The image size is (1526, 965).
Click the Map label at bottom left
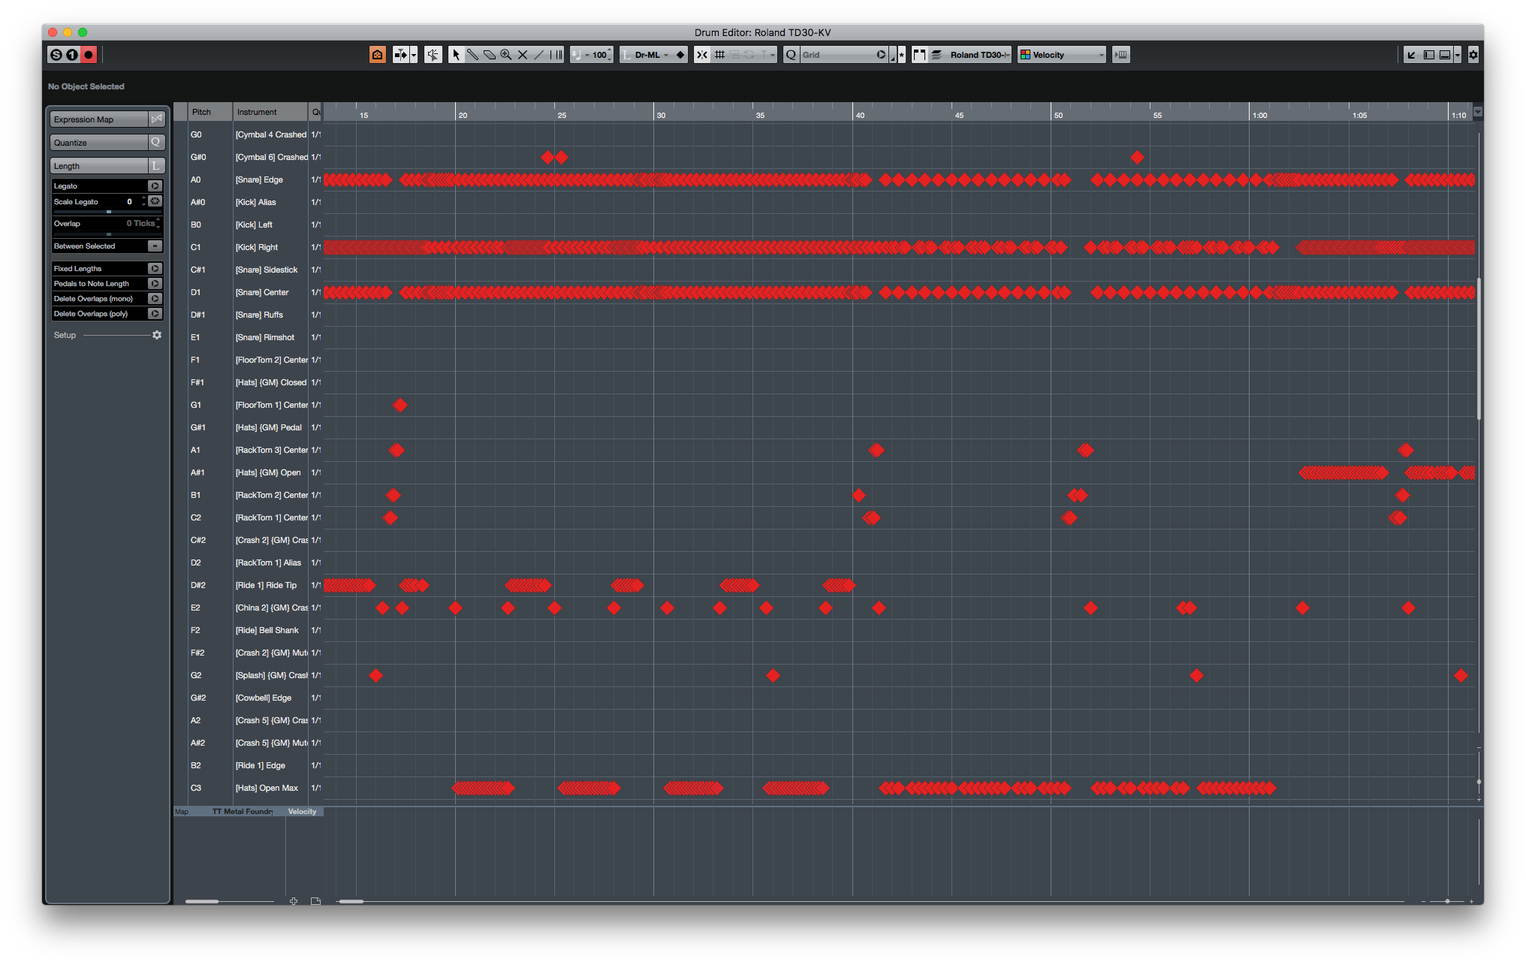182,812
